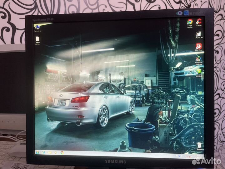Launch Internet Explorer from the taskbar
225x169 pixels.
point(44,152)
